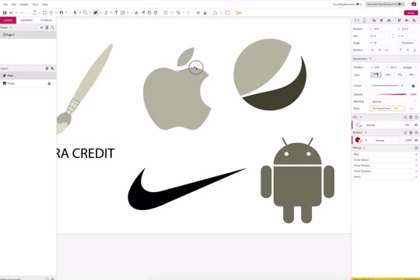
Task: Expand the Blur effect entry
Action: [385, 154]
